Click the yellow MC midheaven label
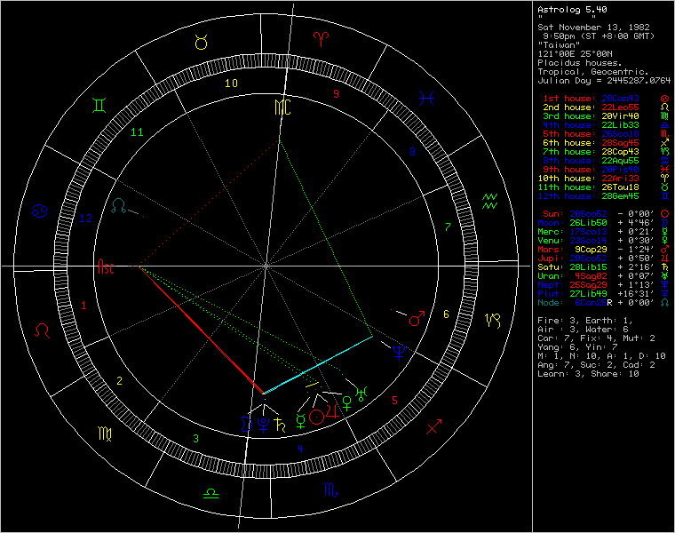The image size is (675, 533). (x=282, y=107)
